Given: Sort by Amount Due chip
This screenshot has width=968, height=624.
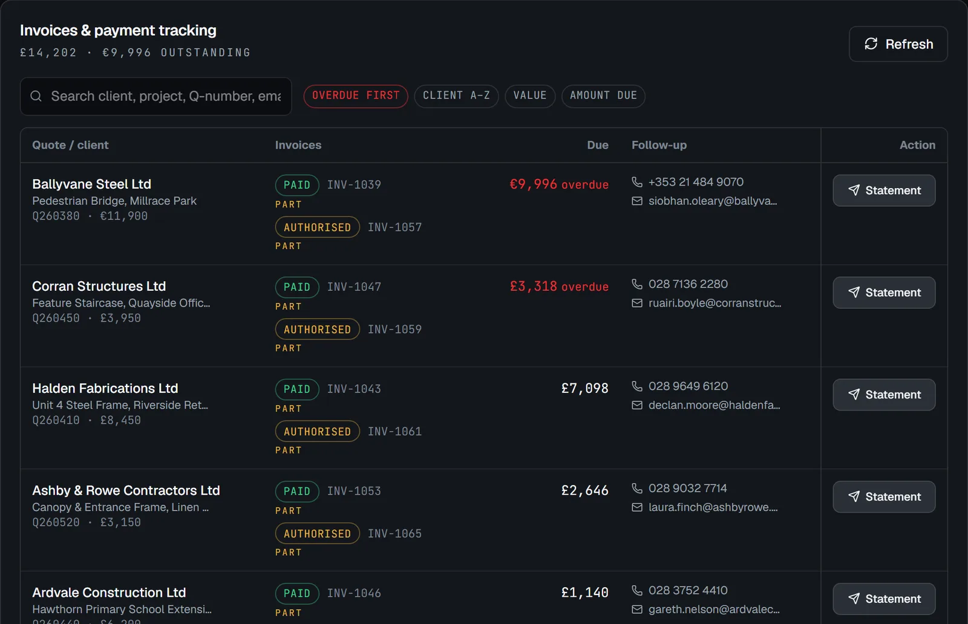Looking at the screenshot, I should (x=603, y=96).
